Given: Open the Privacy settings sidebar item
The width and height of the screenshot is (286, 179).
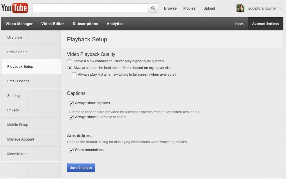Looking at the screenshot, I should click(x=31, y=110).
